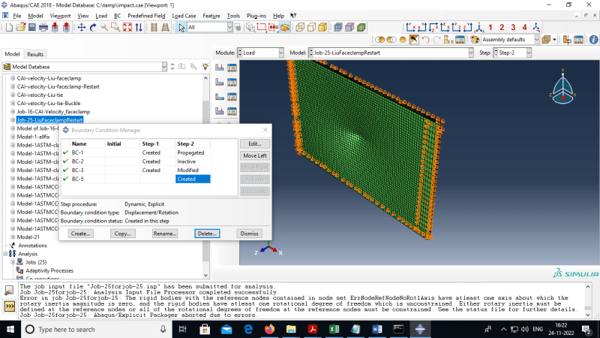Click the undo arrow icon
The height and width of the screenshot is (338, 600).
tap(425, 40)
